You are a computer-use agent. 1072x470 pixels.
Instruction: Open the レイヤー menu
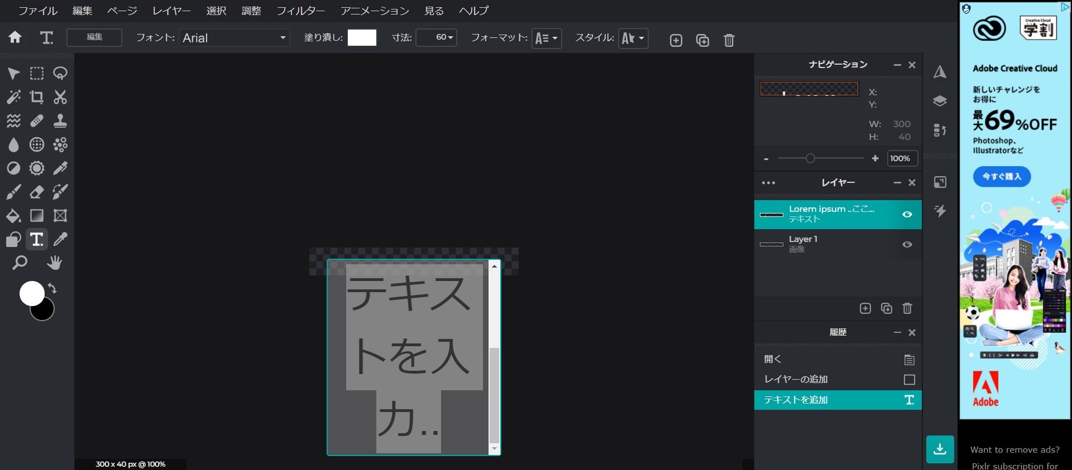click(x=171, y=11)
